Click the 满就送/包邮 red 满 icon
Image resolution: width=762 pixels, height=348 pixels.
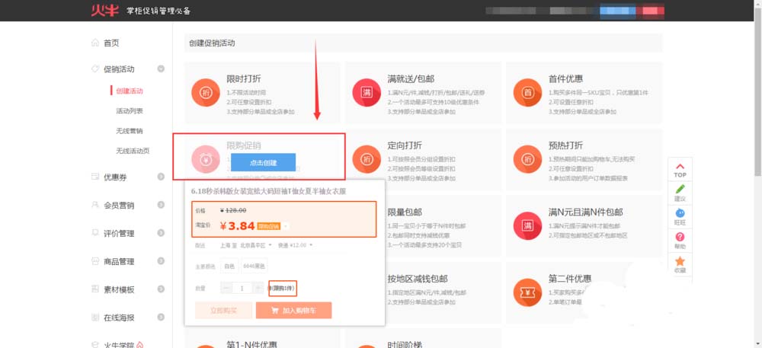point(367,92)
